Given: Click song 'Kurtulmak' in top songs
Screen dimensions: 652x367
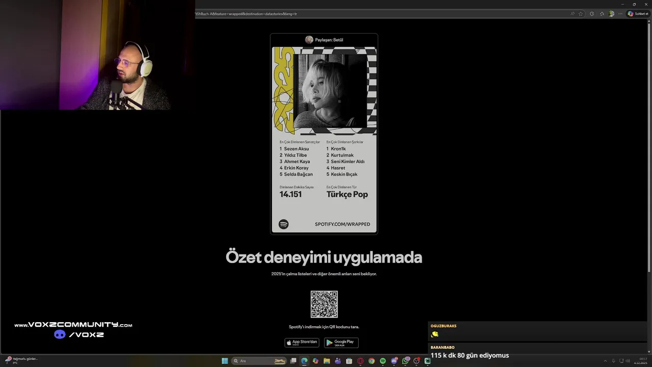Looking at the screenshot, I should [x=342, y=155].
